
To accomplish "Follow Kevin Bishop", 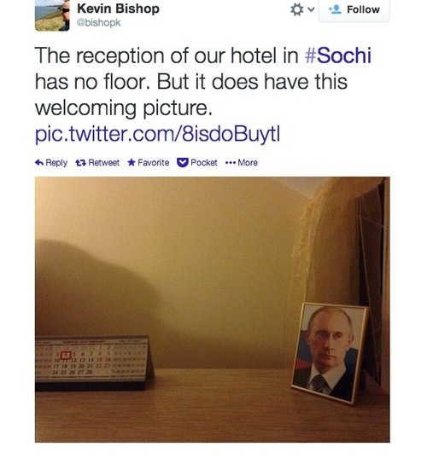I will point(354,10).
